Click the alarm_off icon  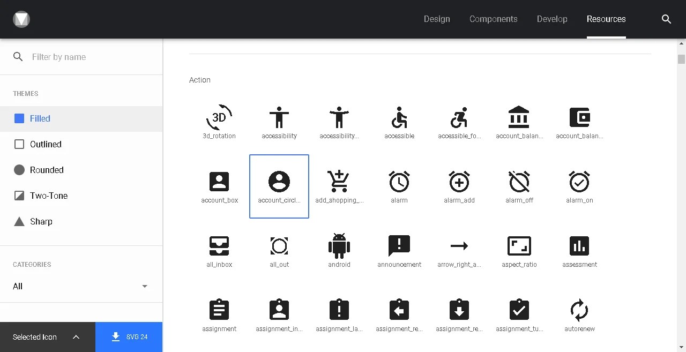[x=519, y=182]
